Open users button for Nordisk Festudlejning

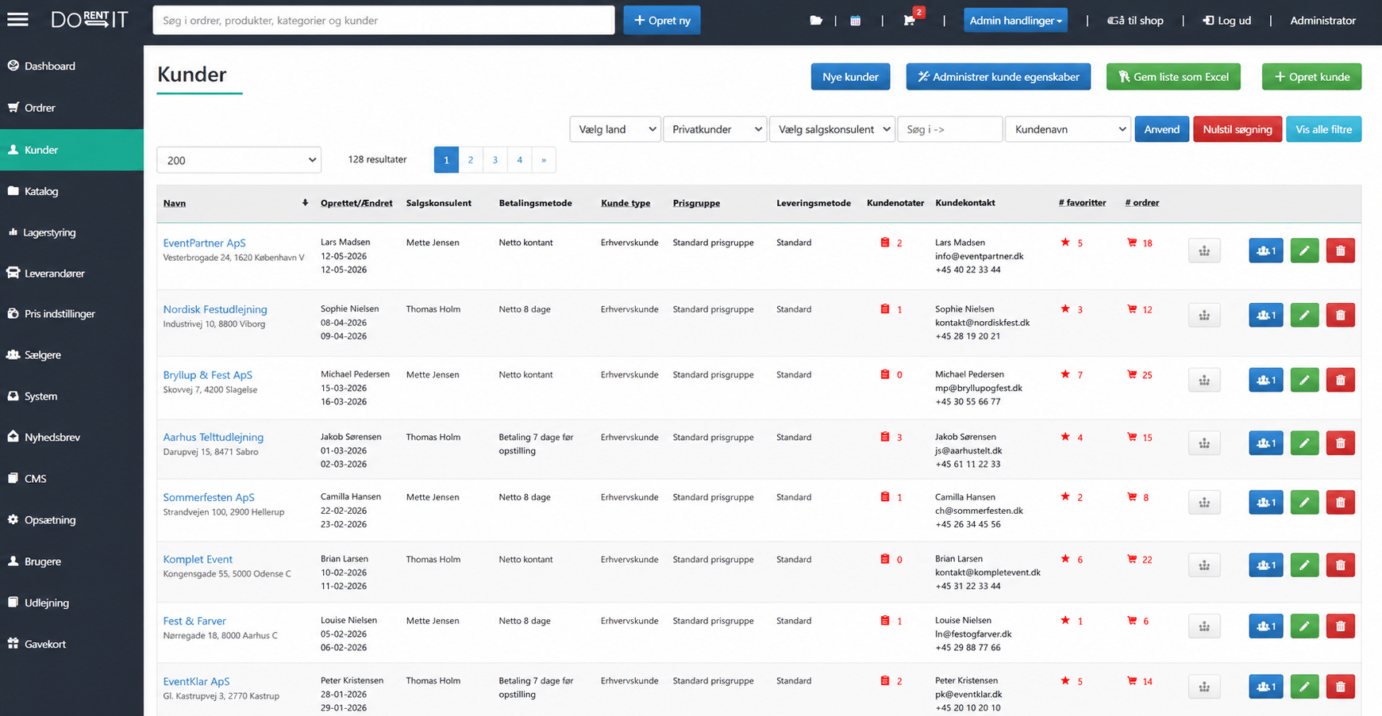(1266, 316)
